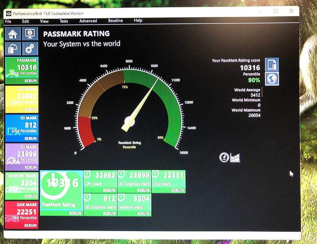Click the PerformanceTest app icon in title bar
The image size is (317, 244).
click(9, 14)
